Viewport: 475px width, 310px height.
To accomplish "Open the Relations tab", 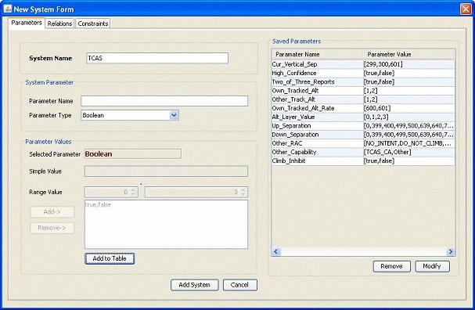I will pos(59,23).
